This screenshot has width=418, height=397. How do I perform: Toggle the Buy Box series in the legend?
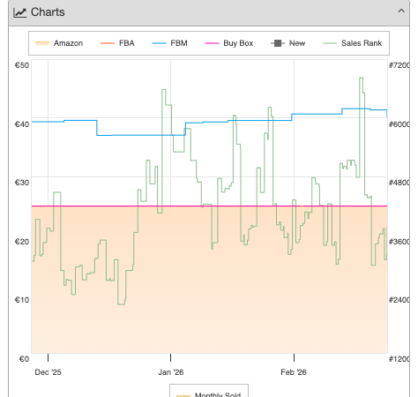(x=229, y=43)
